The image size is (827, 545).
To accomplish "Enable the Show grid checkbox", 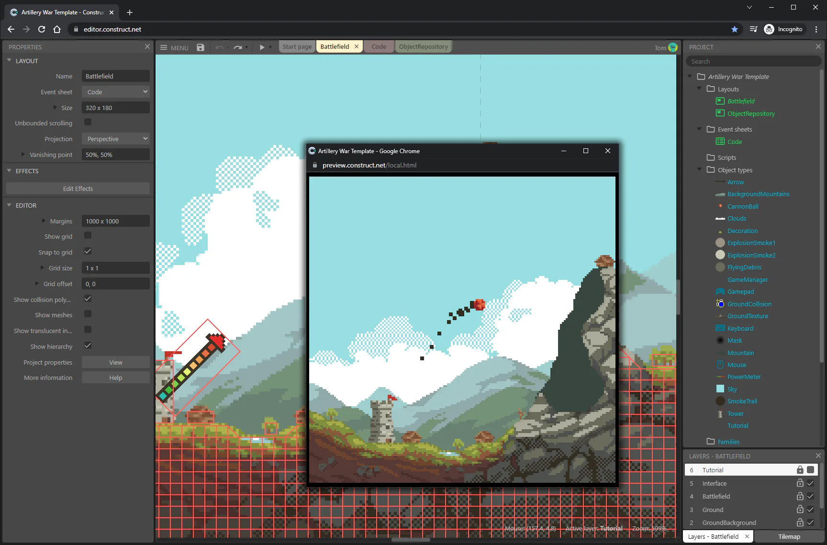I will pos(88,235).
